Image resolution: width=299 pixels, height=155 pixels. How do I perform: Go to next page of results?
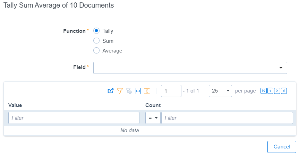(277, 91)
